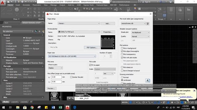This screenshot has width=197, height=110.
Task: Open File Explorer from taskbar
Action: [18, 107]
